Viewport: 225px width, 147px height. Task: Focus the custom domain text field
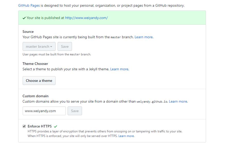click(x=44, y=111)
